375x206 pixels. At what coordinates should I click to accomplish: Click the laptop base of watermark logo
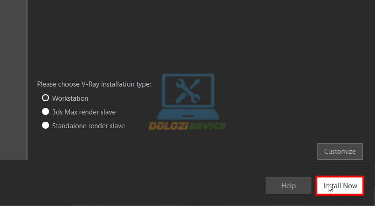(x=188, y=115)
